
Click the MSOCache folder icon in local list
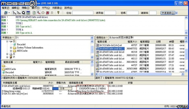point(4,69)
